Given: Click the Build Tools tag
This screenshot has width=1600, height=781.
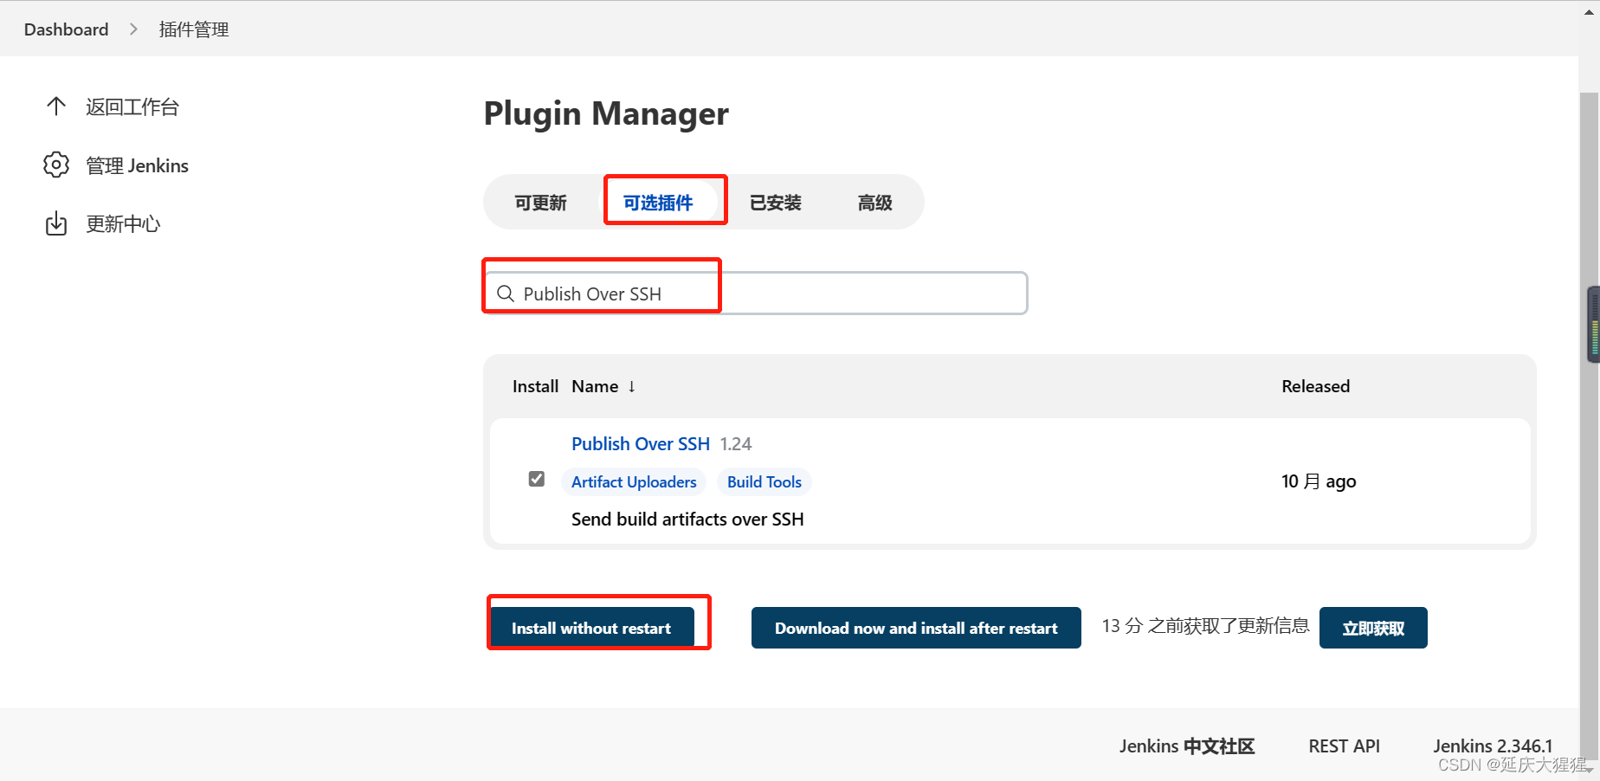Looking at the screenshot, I should click(x=765, y=482).
